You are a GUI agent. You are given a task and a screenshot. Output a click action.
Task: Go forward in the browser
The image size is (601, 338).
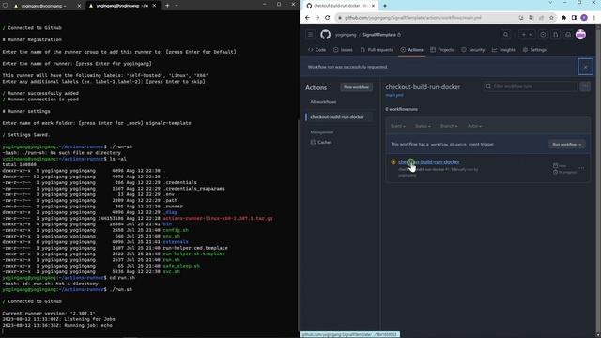(317, 18)
